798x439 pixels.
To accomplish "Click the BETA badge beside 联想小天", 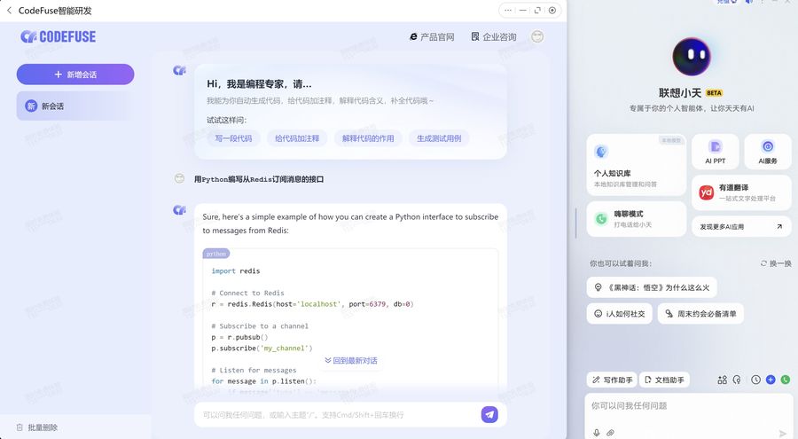I will point(714,93).
